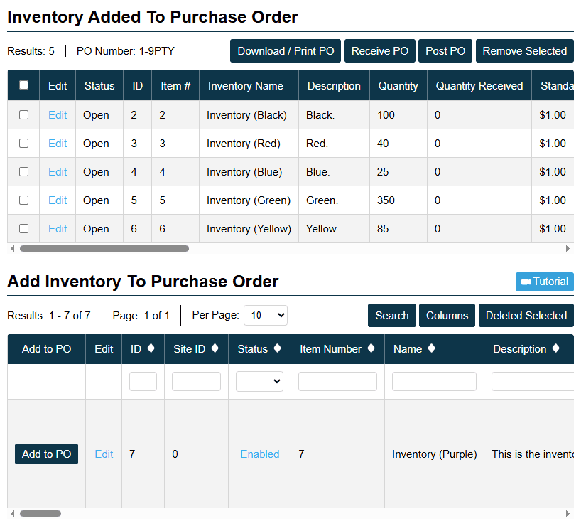Click the upper table scroll left arrow

[13, 249]
